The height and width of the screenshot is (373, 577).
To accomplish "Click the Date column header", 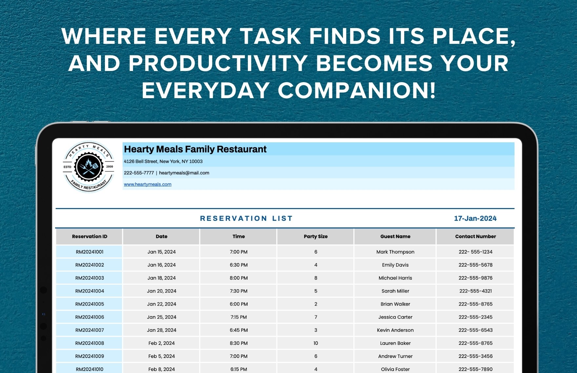I will tap(161, 236).
